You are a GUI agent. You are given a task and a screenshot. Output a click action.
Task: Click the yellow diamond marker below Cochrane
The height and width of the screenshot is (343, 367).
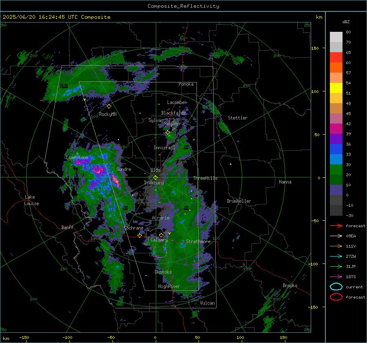[140, 236]
